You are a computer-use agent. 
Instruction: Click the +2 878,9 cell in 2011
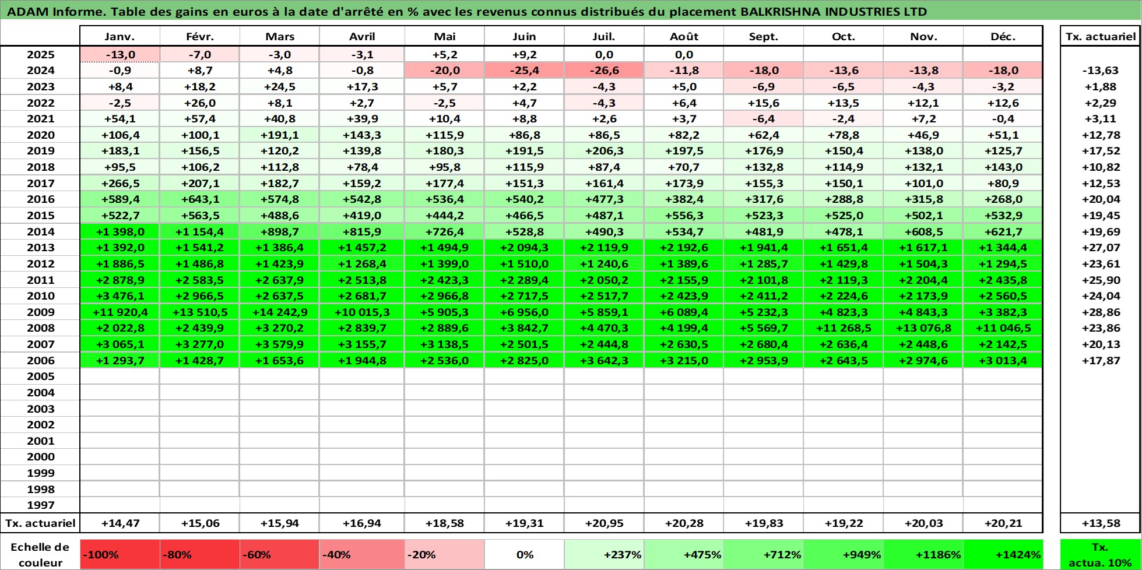(120, 280)
